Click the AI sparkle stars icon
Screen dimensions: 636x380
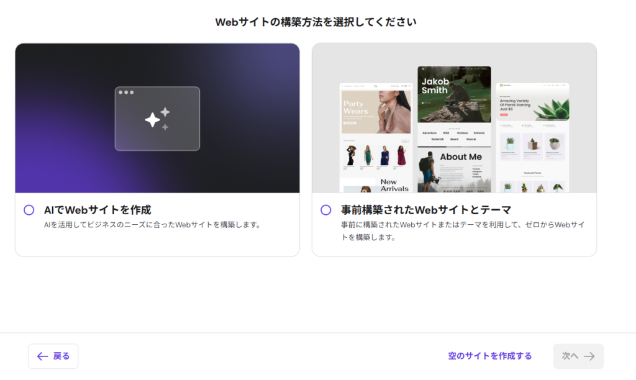click(157, 119)
